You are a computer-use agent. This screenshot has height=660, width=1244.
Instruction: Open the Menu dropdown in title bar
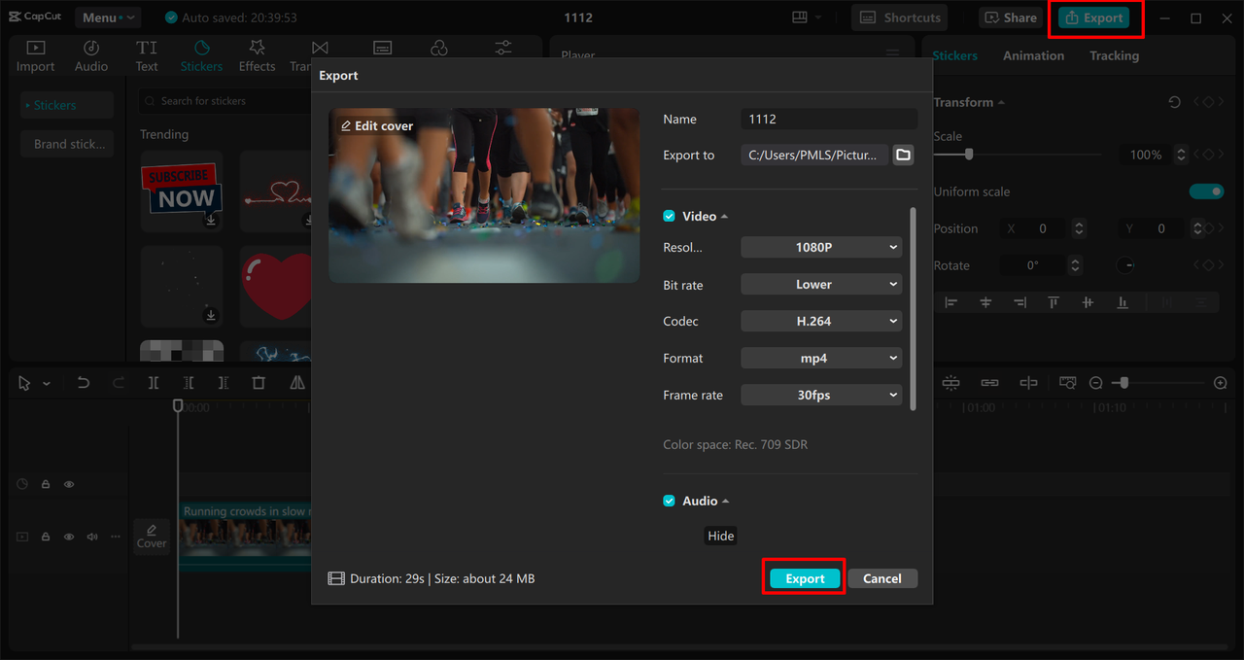107,17
